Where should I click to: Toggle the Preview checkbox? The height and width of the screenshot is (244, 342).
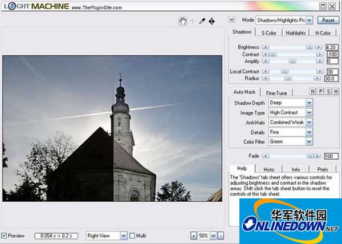point(5,235)
